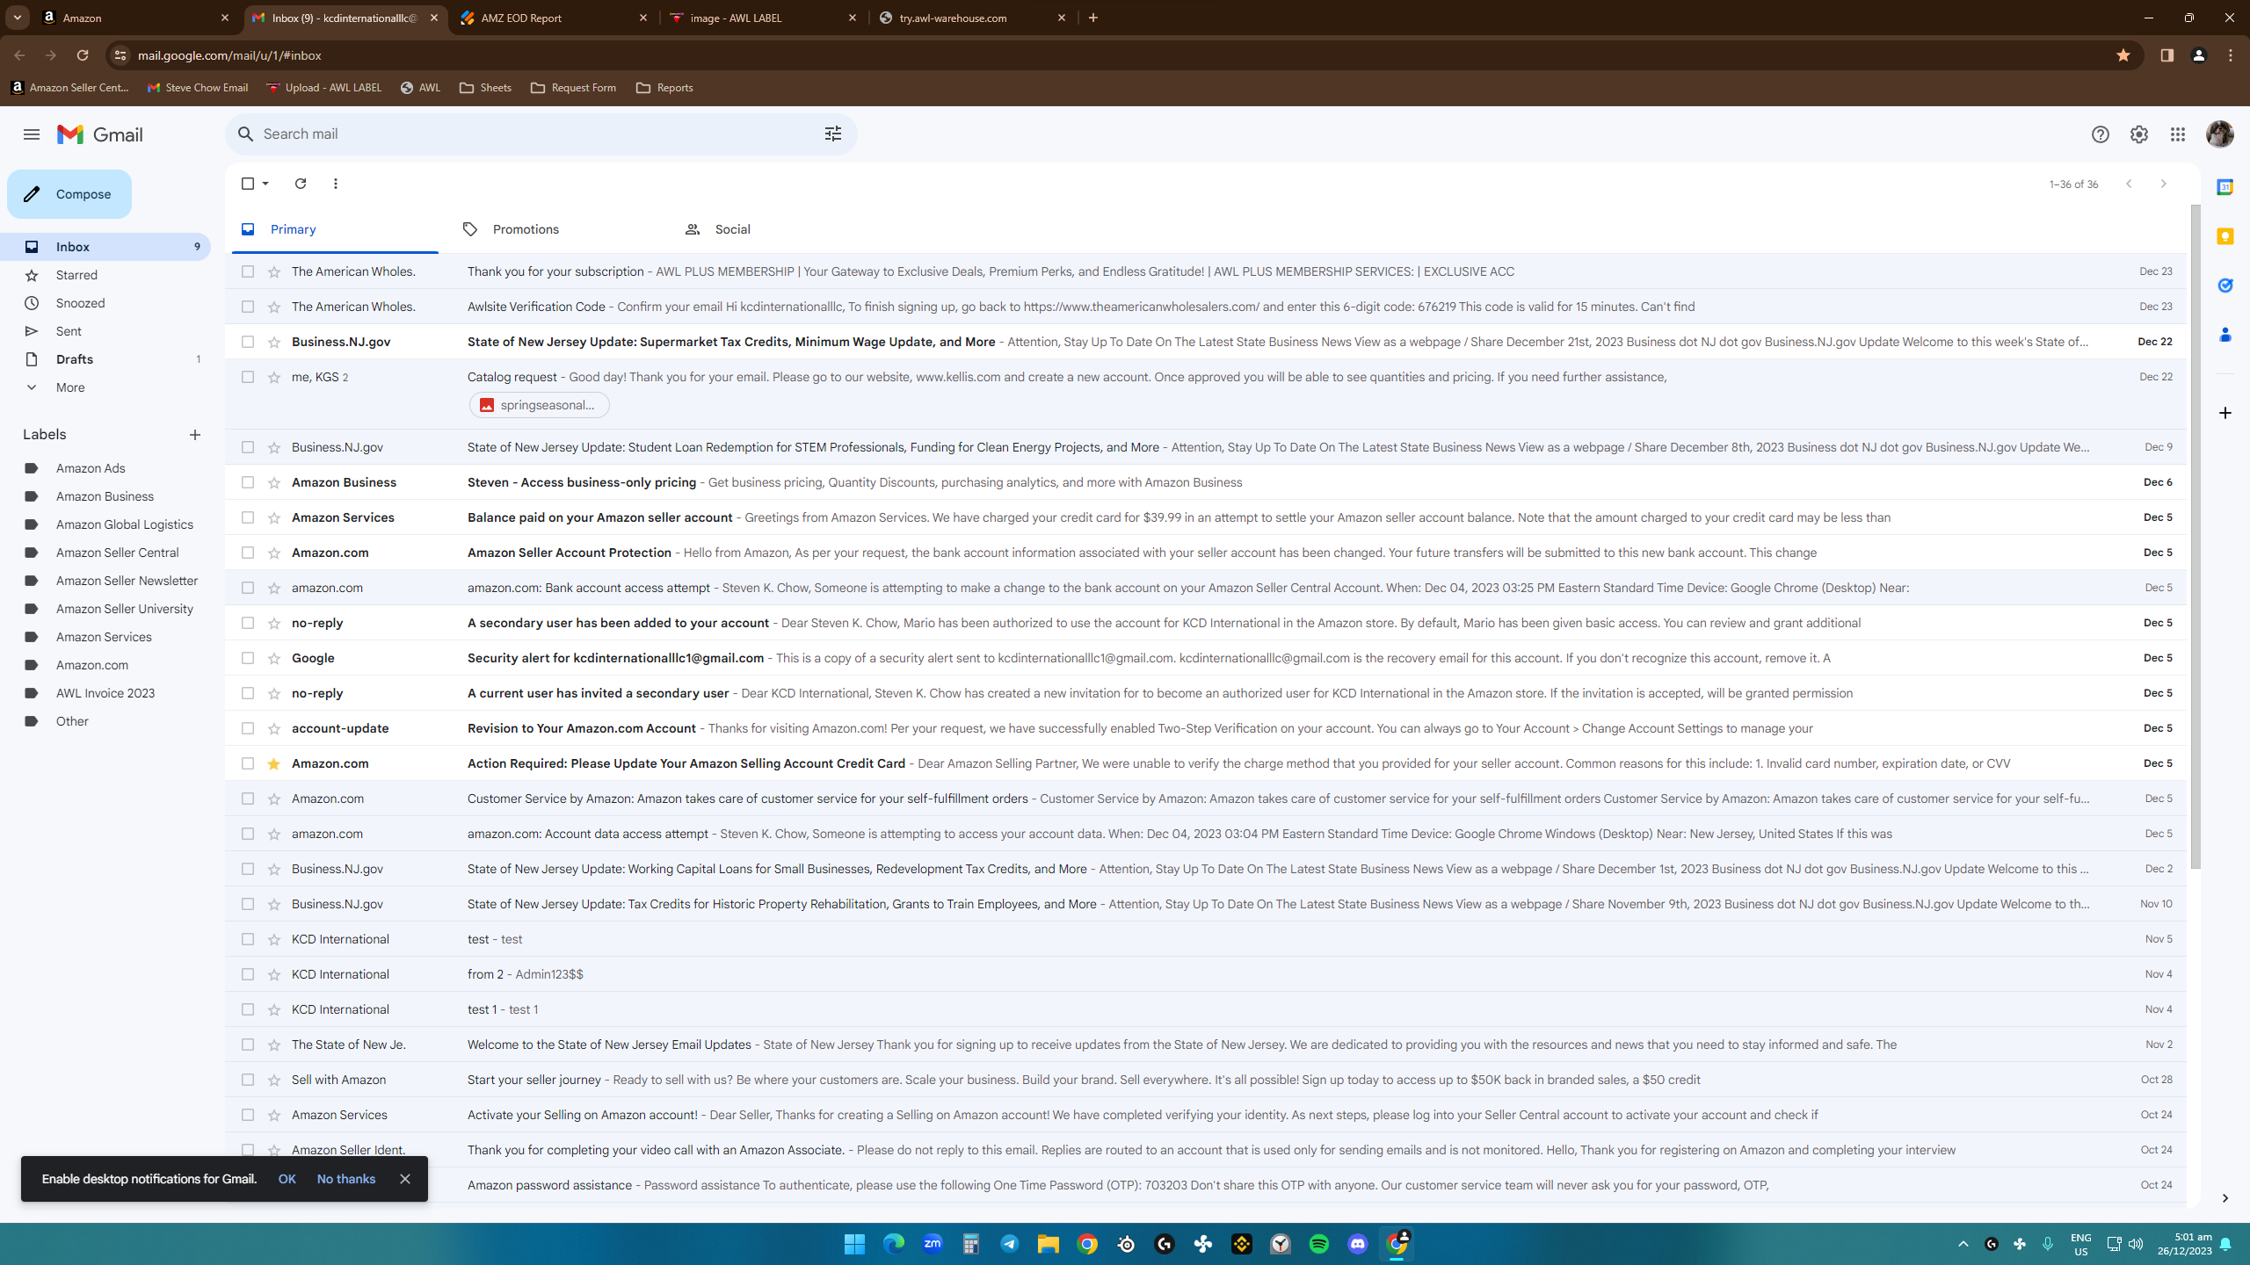Check the Amazon Business email checkbox
This screenshot has height=1265, width=2250.
[248, 482]
